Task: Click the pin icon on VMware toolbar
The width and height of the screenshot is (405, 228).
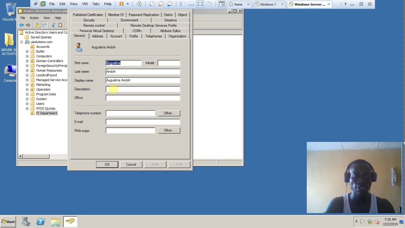Action: coord(35,4)
